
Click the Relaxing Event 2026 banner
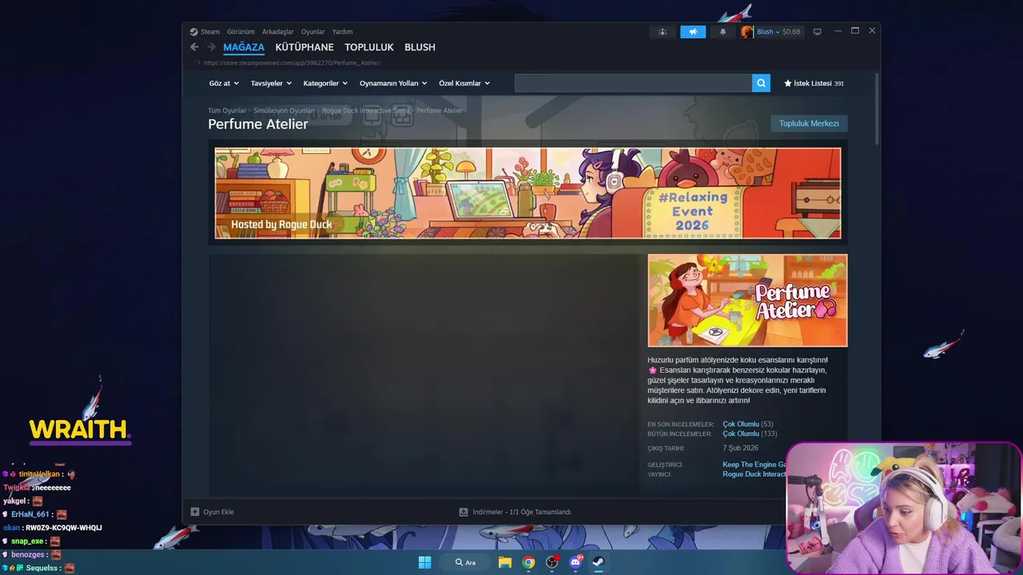click(527, 193)
